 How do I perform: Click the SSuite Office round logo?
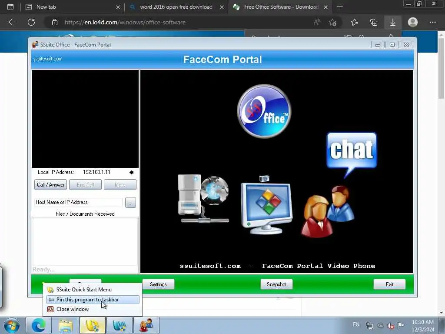click(264, 111)
